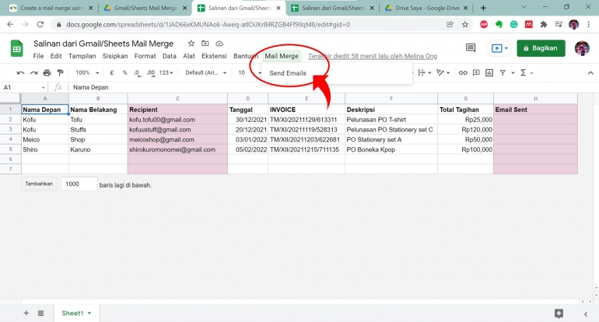599x322 pixels.
Task: Select cell PO Boneka Kpop
Action: click(391, 149)
